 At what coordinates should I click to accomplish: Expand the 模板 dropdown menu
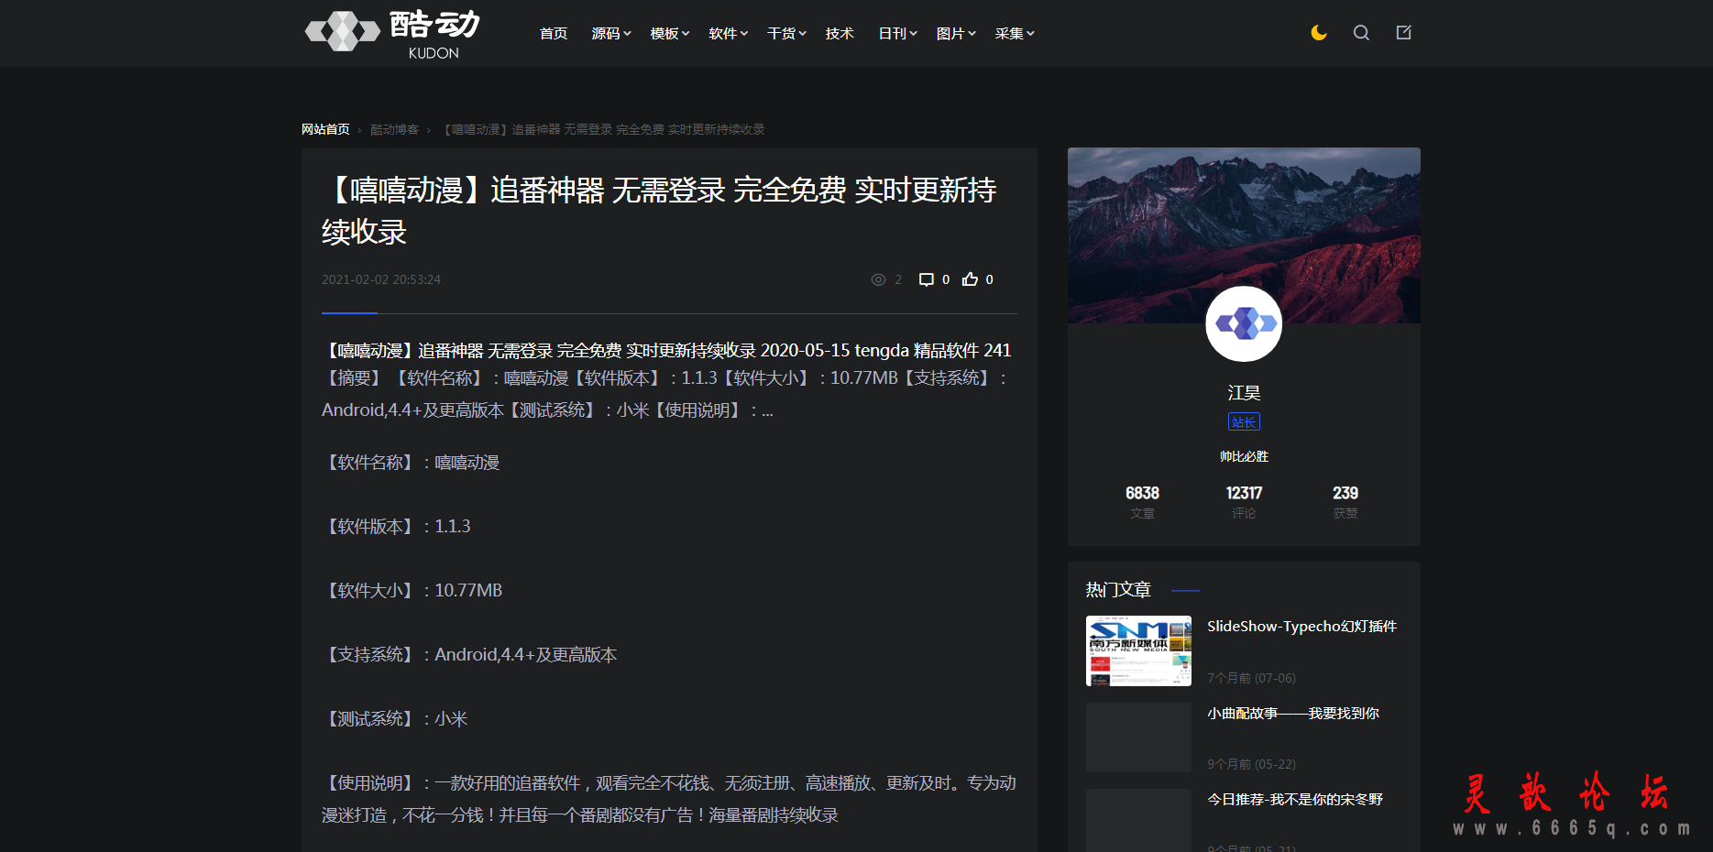click(x=670, y=34)
